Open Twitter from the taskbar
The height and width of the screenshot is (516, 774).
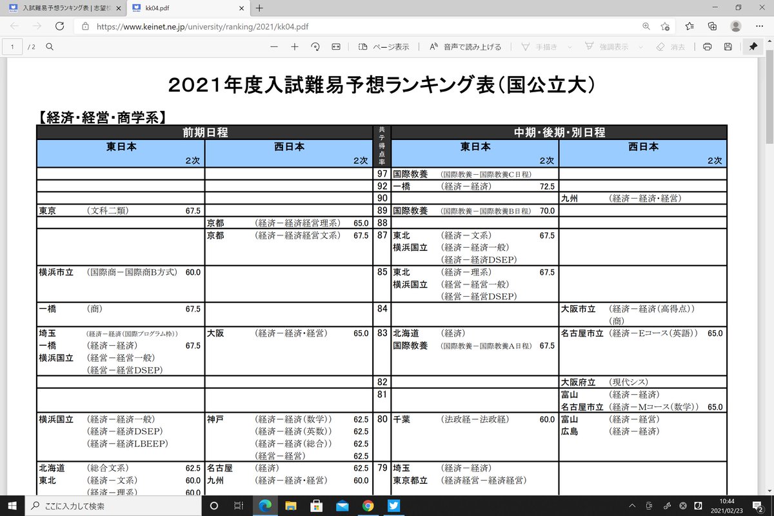click(393, 504)
